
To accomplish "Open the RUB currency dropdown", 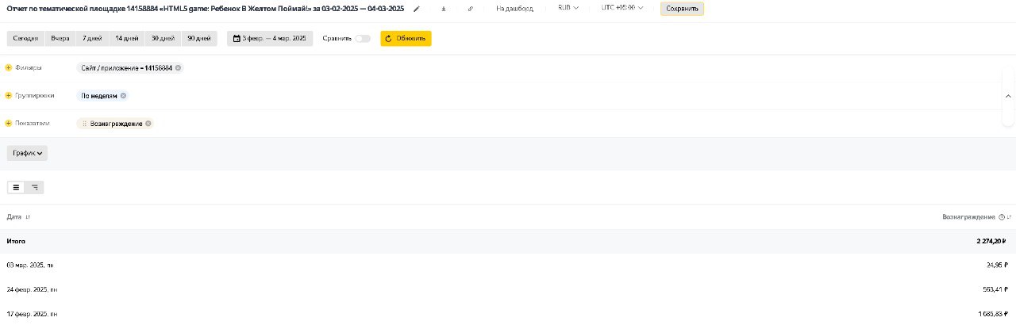I will pos(568,8).
